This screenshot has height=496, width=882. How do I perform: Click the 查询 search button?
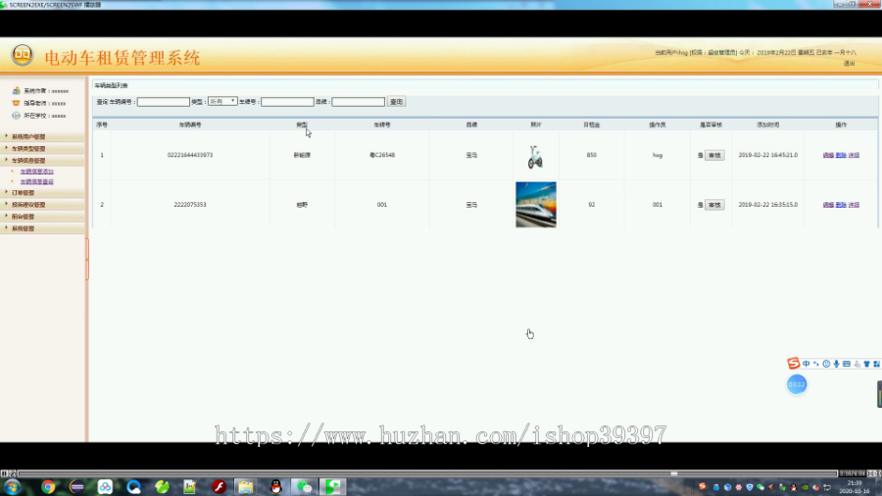(397, 102)
